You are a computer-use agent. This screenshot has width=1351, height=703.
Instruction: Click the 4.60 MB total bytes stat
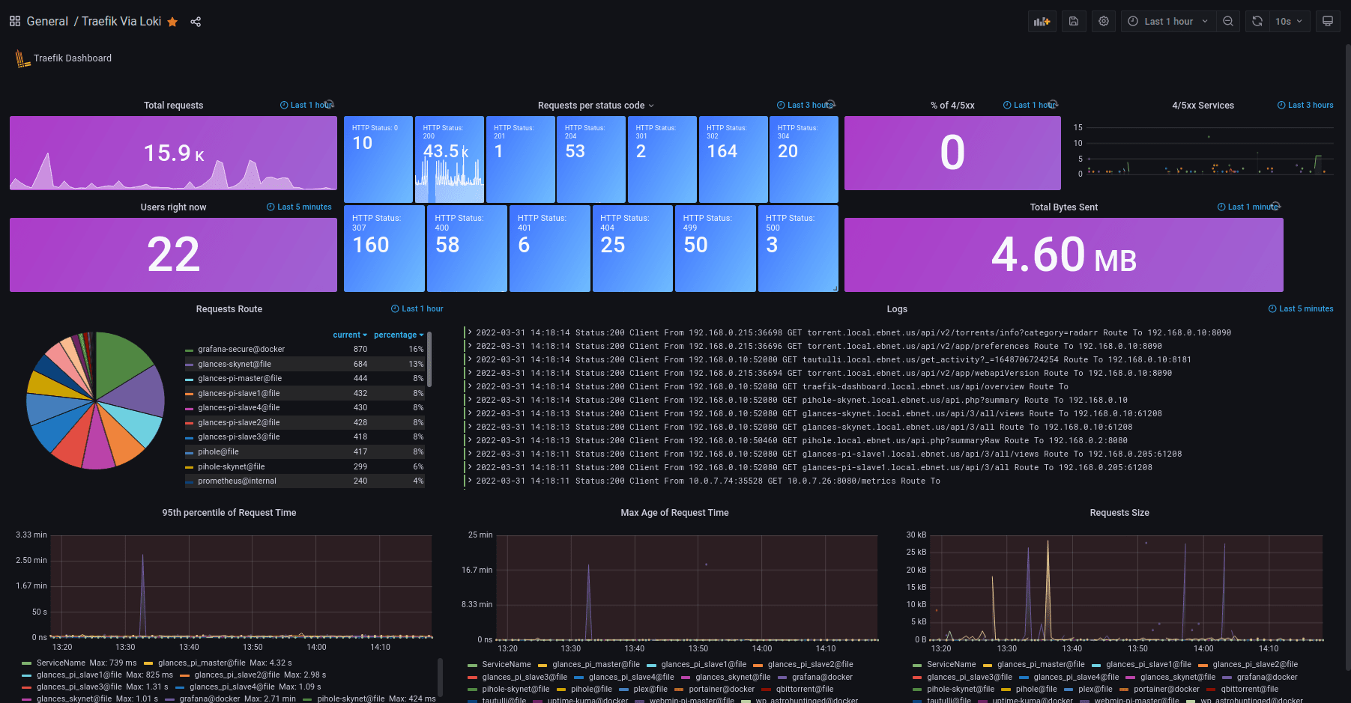click(x=1063, y=255)
